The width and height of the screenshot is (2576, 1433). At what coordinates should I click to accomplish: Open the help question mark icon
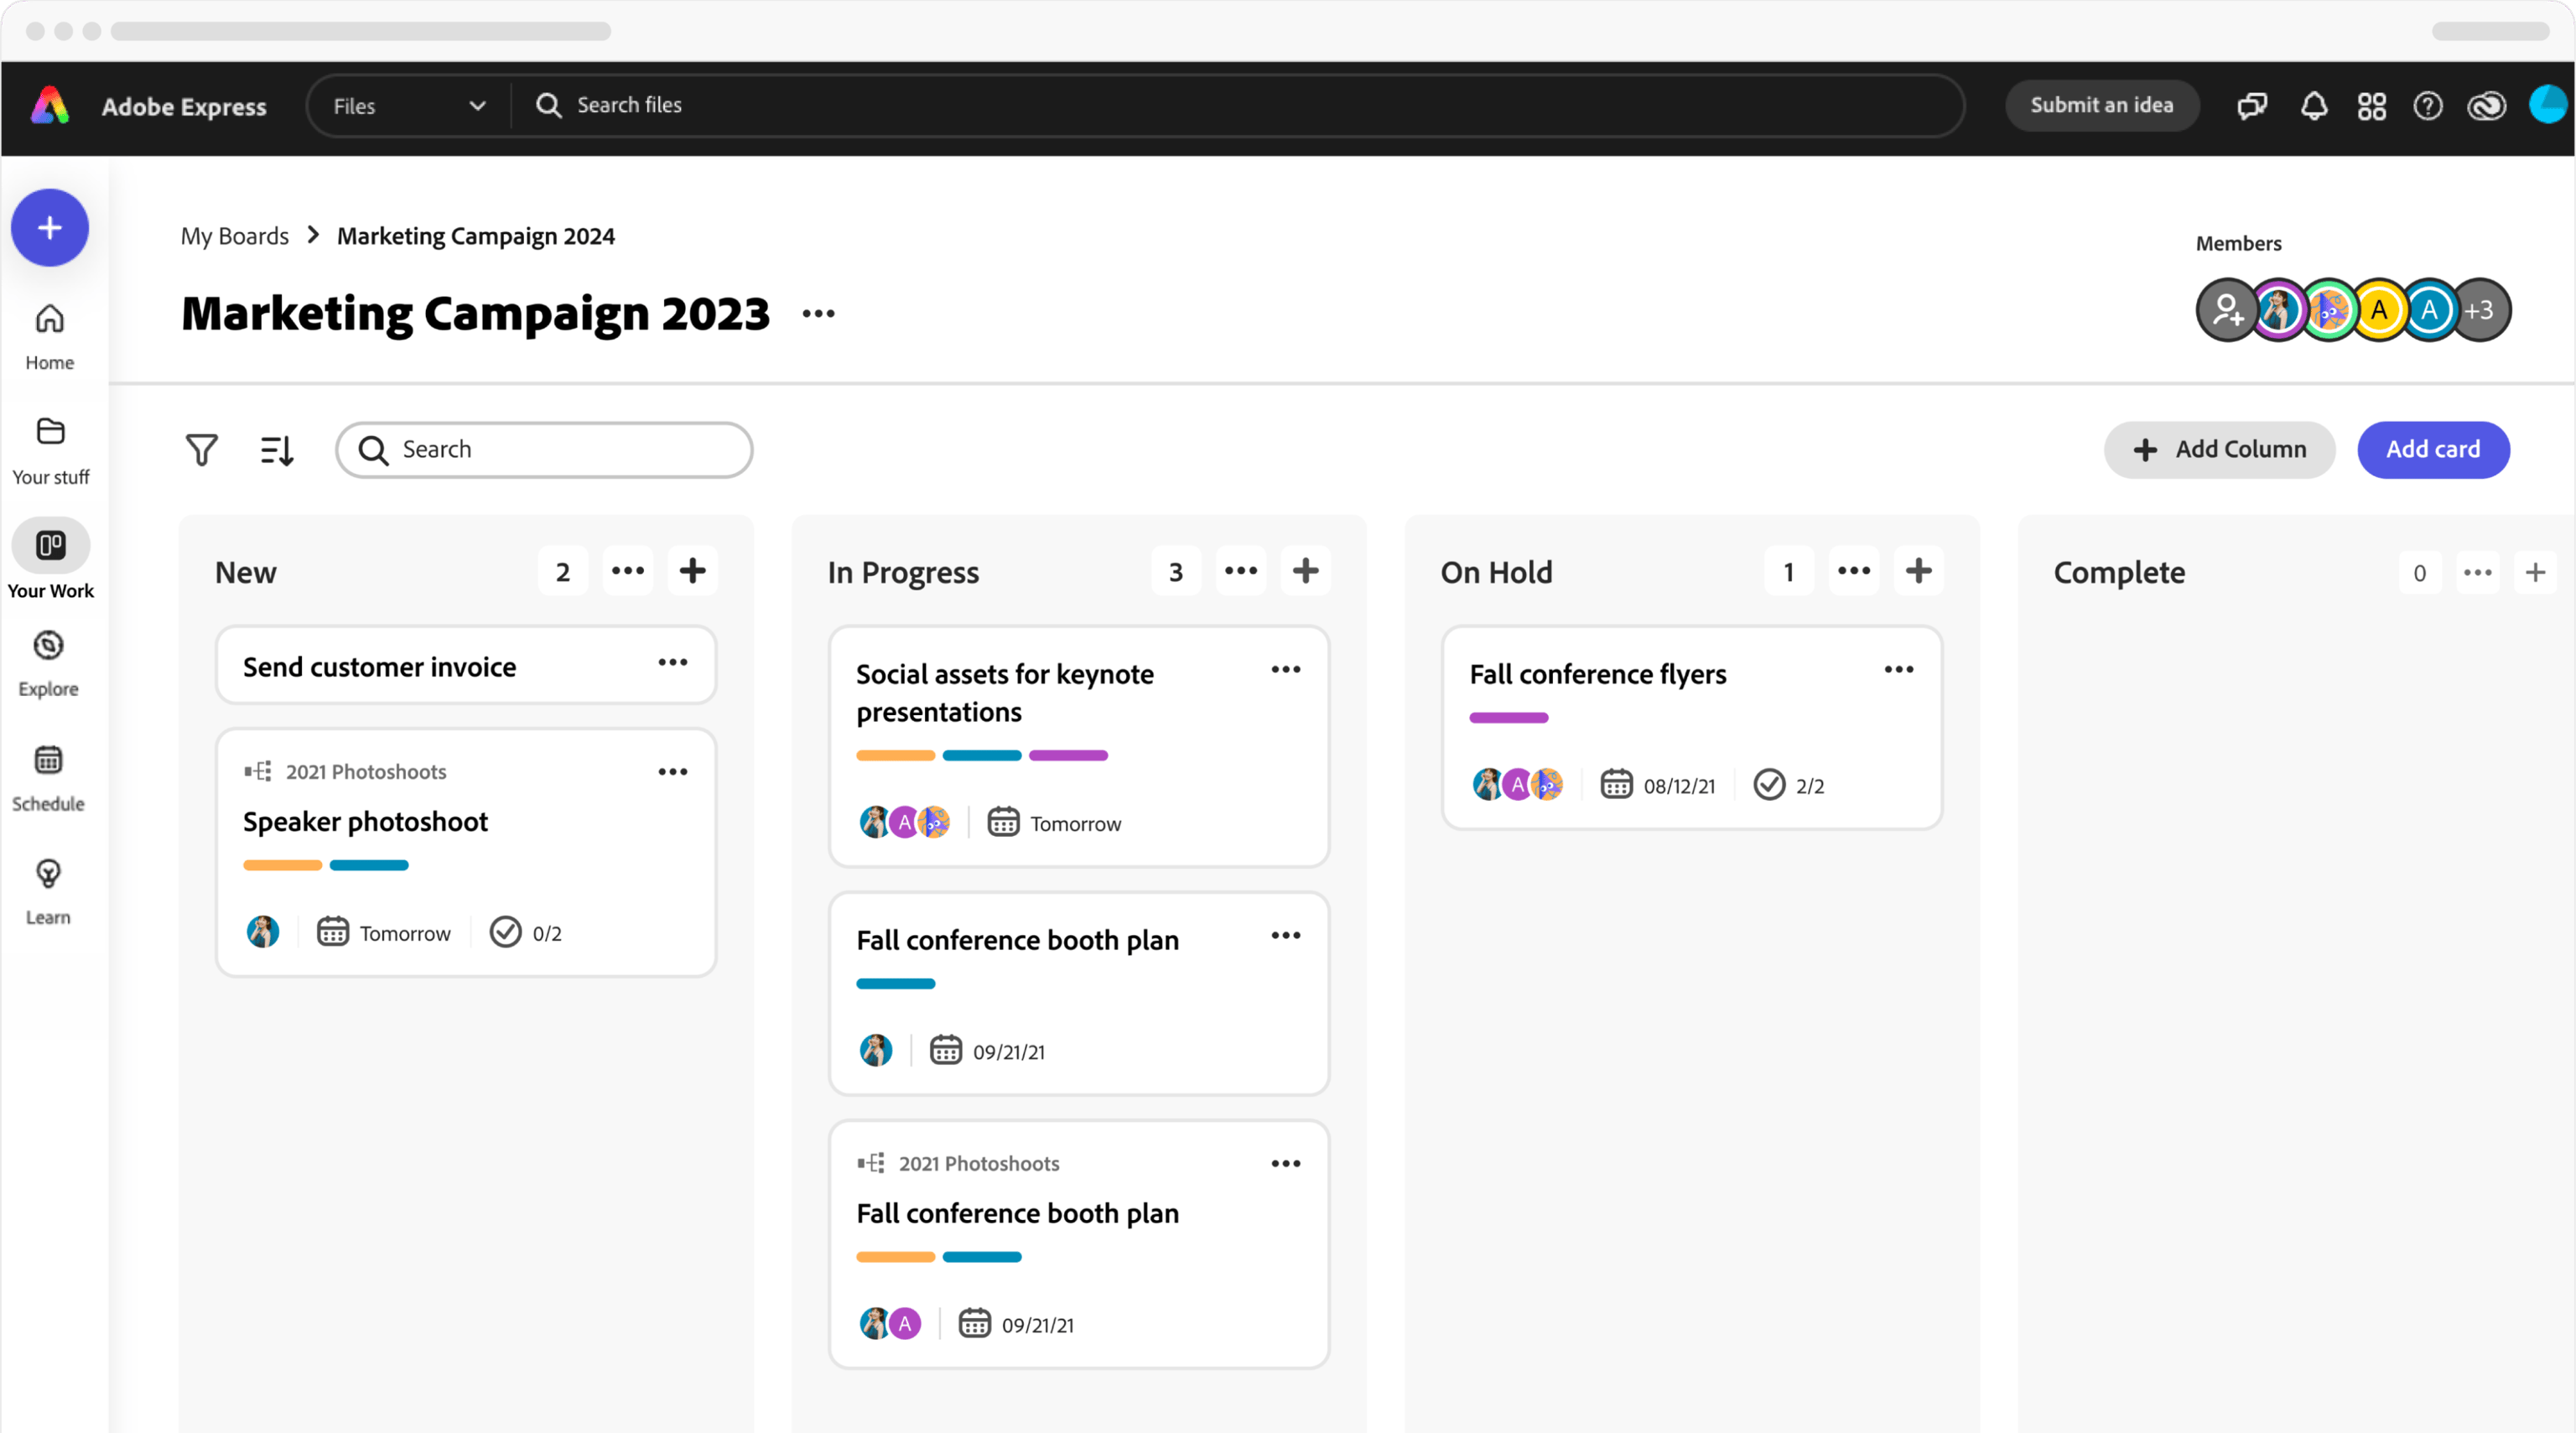[2428, 105]
